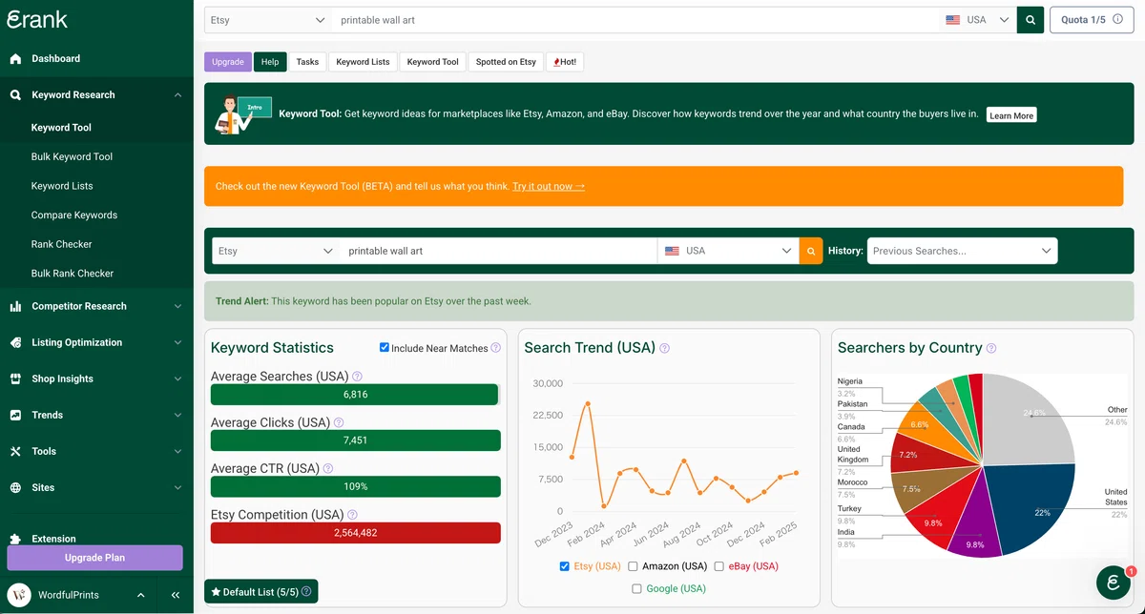
Task: Open Bulk Rank Checker sidebar item
Action: click(72, 273)
